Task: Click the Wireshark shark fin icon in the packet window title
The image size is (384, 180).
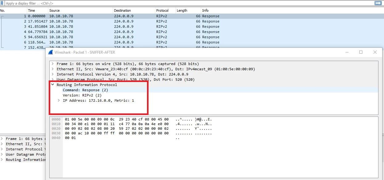Action: click(x=50, y=52)
